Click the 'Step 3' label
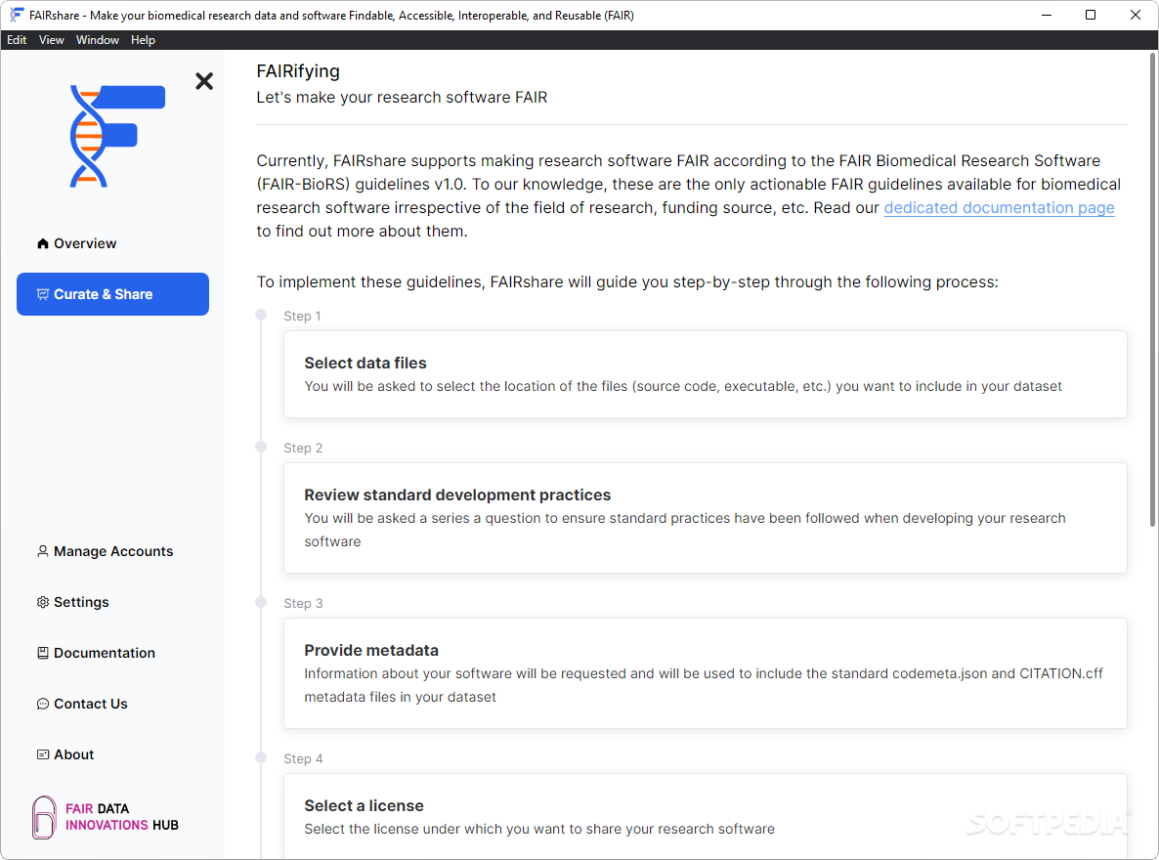This screenshot has width=1159, height=860. [x=303, y=603]
